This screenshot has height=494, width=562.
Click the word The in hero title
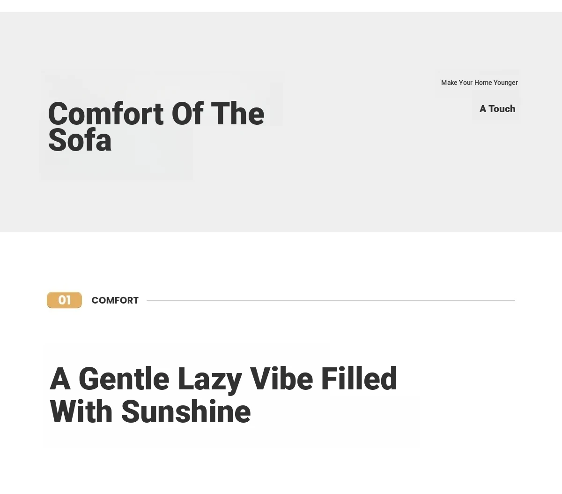pos(237,114)
